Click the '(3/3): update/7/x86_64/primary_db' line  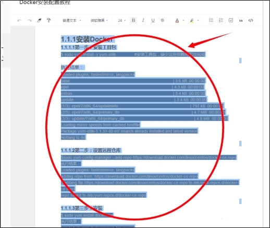coord(144,119)
